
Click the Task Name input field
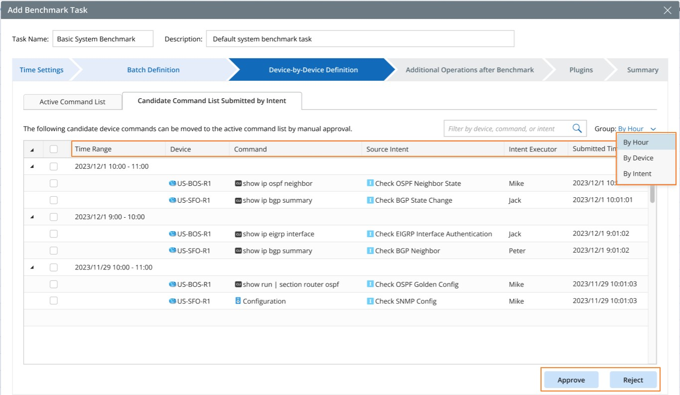[103, 39]
